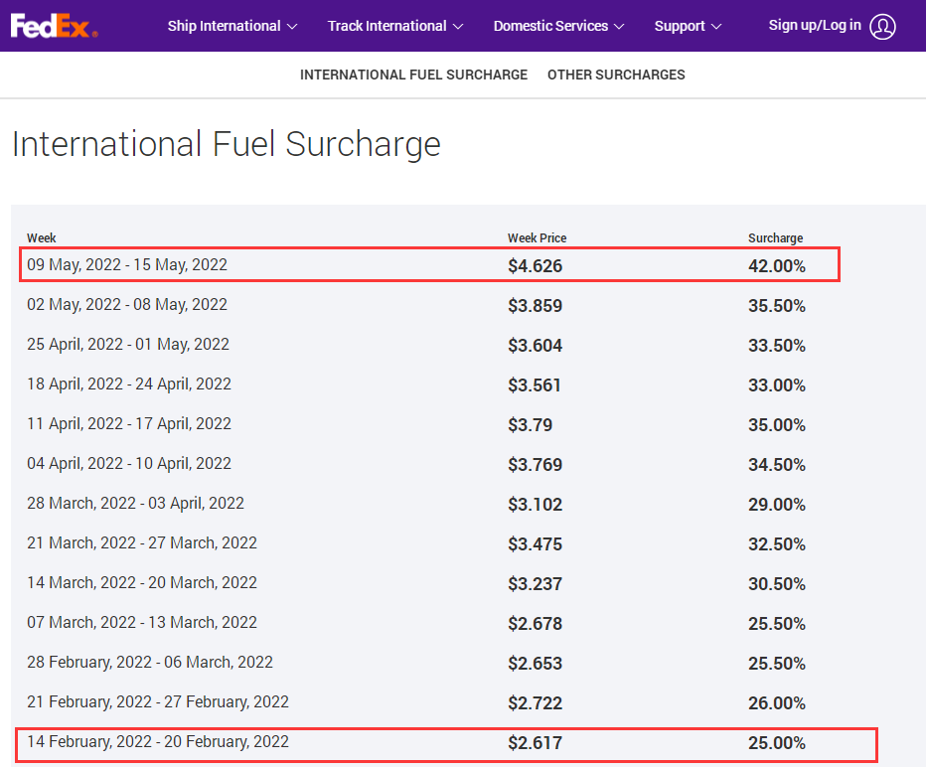Screen dimensions: 926x767
Task: Click the Sign up/Log in link
Action: (814, 25)
